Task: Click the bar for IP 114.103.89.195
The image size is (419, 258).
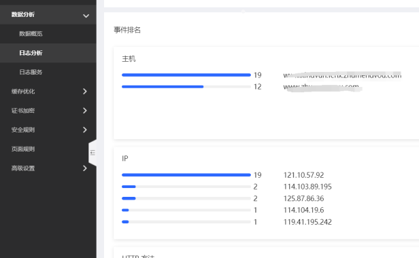Action: (x=186, y=187)
